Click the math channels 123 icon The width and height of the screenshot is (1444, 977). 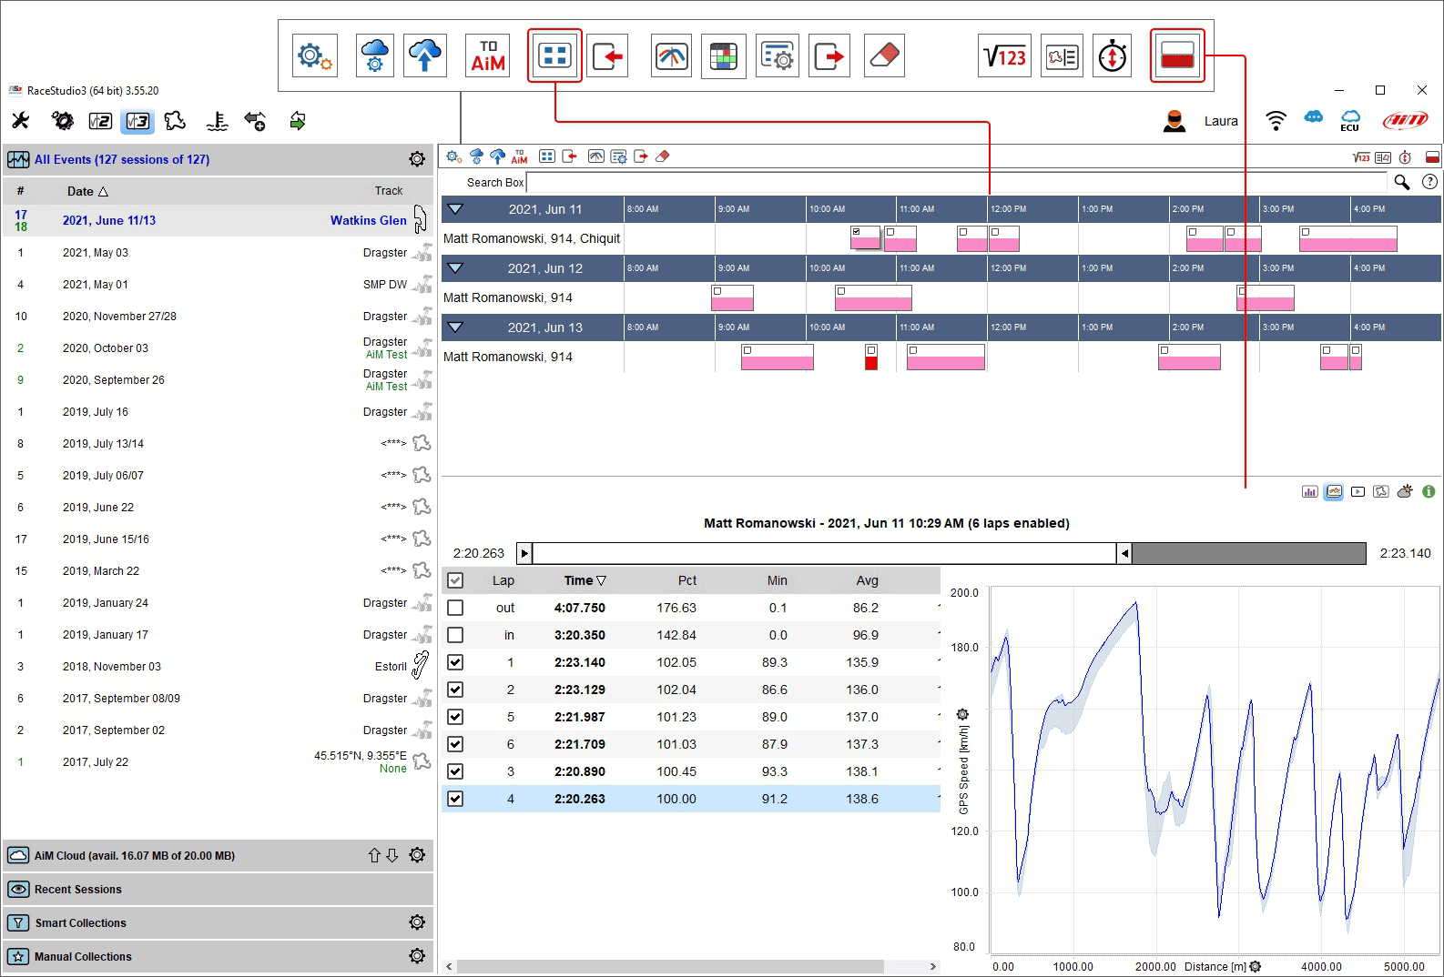pyautogui.click(x=1004, y=56)
